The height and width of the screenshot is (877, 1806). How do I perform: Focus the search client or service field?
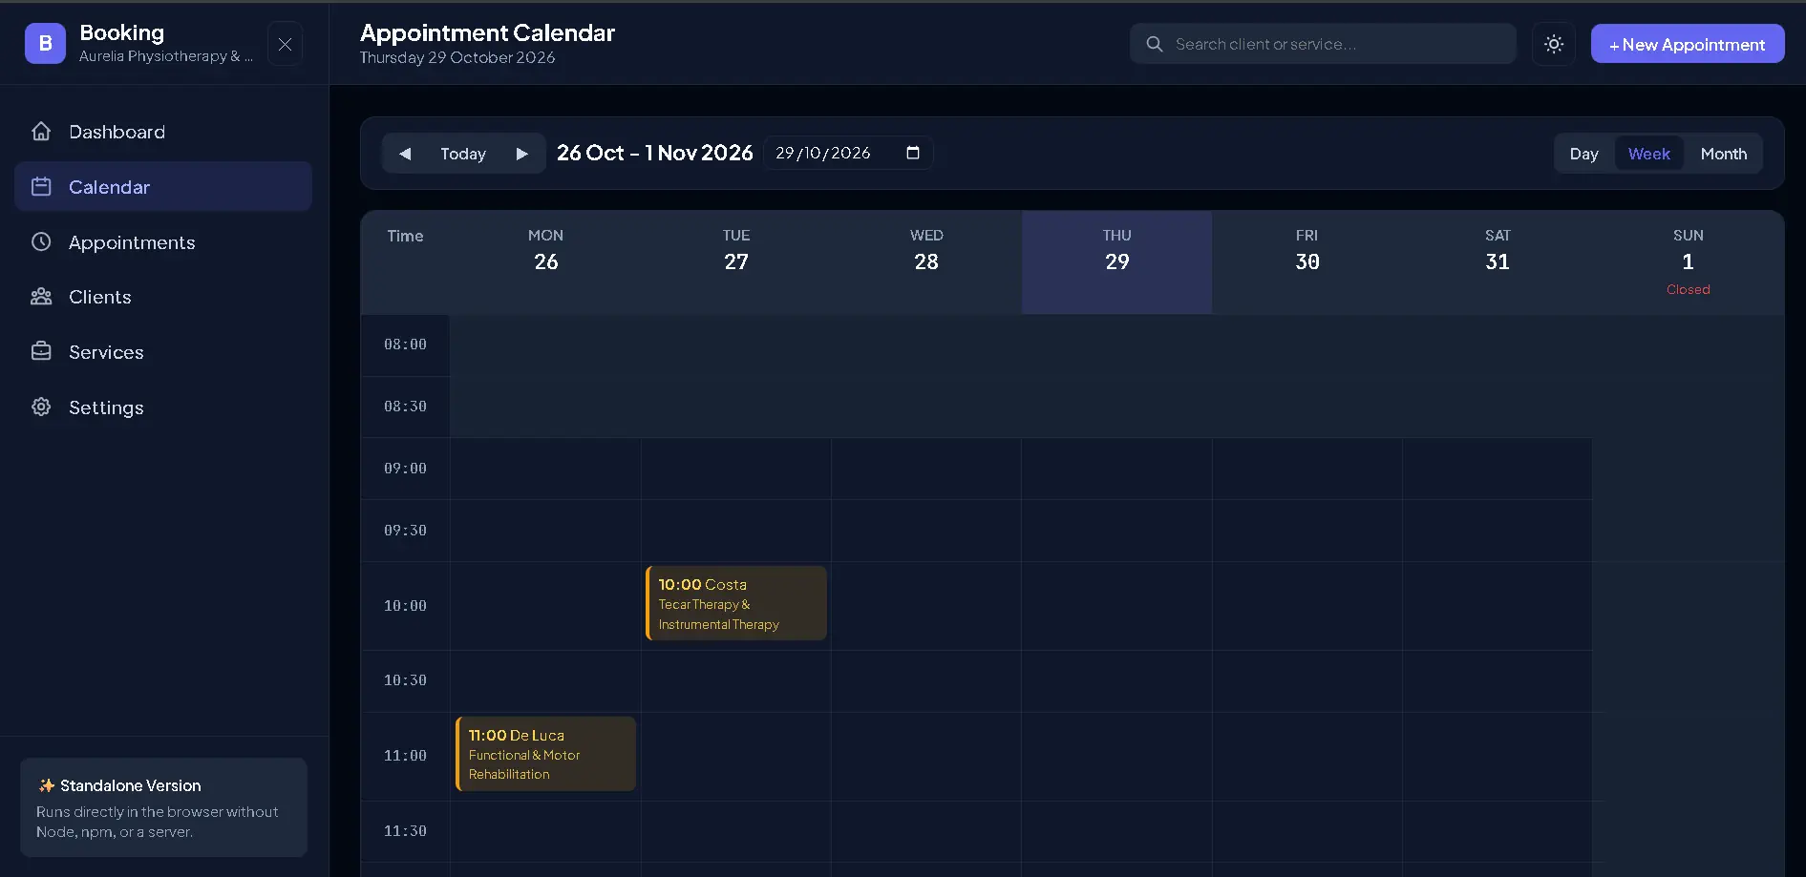[1323, 44]
